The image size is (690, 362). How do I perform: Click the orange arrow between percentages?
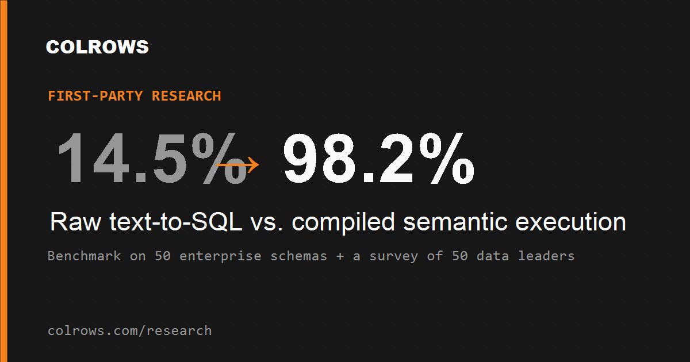click(x=237, y=165)
